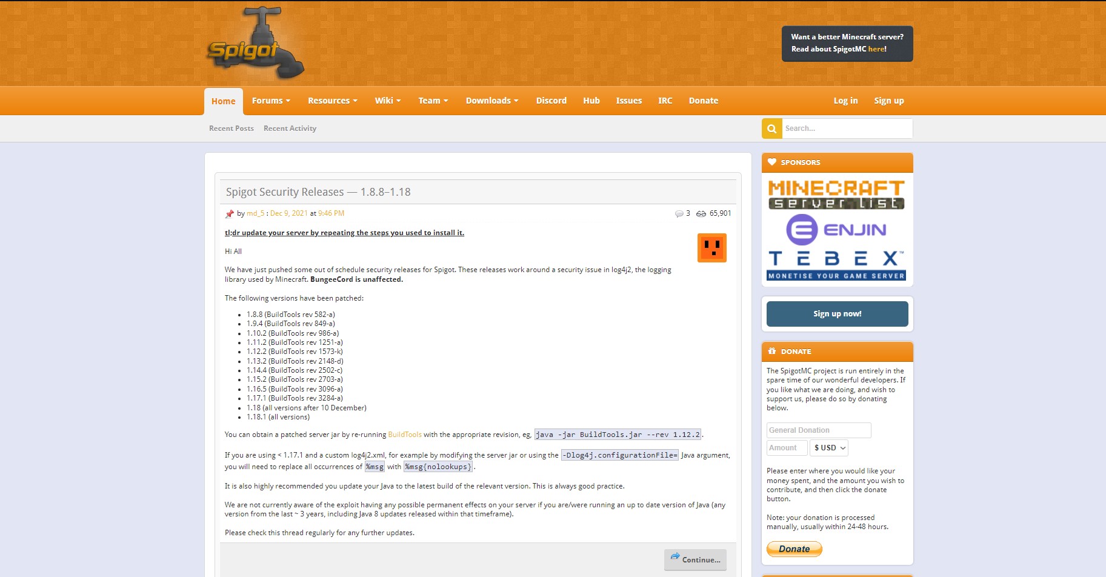Click the pin icon beside the post author
The height and width of the screenshot is (577, 1106).
pos(229,214)
